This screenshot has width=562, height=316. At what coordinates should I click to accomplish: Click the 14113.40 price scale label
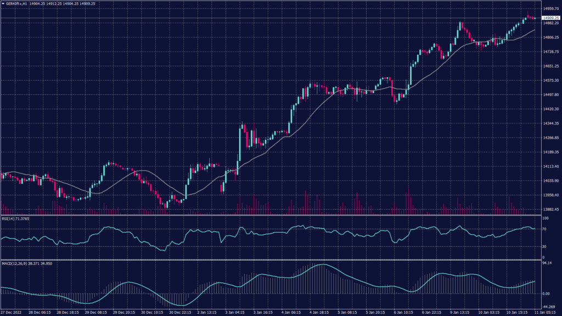coord(550,166)
